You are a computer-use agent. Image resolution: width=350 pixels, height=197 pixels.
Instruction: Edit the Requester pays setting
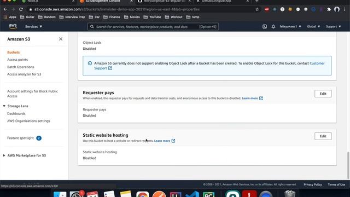pyautogui.click(x=323, y=94)
